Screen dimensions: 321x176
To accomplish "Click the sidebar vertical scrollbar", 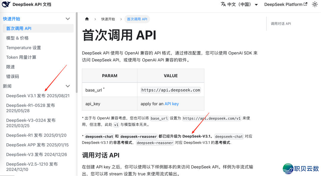I will click(x=77, y=53).
